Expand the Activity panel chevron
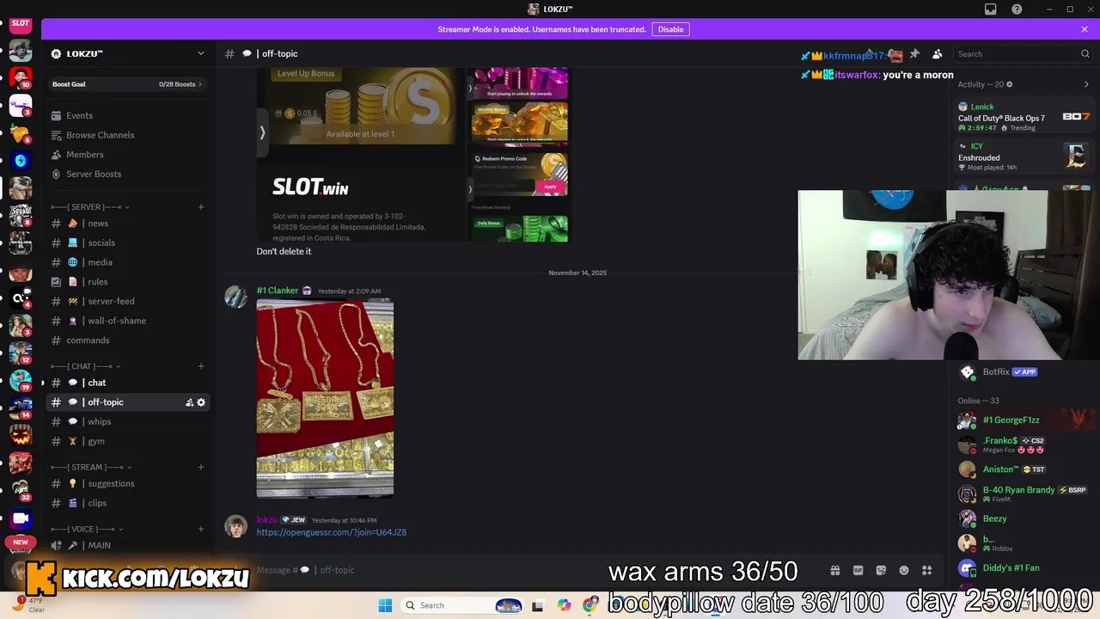1100x619 pixels. click(1086, 84)
